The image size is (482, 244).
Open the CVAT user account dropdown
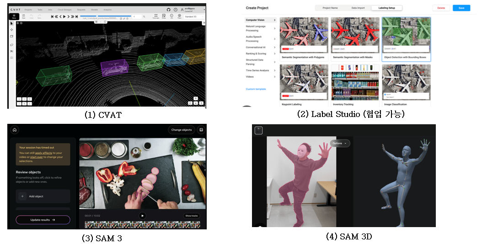pos(193,10)
